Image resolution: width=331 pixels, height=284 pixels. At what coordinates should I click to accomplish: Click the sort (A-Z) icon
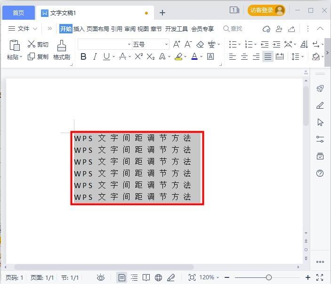click(304, 44)
